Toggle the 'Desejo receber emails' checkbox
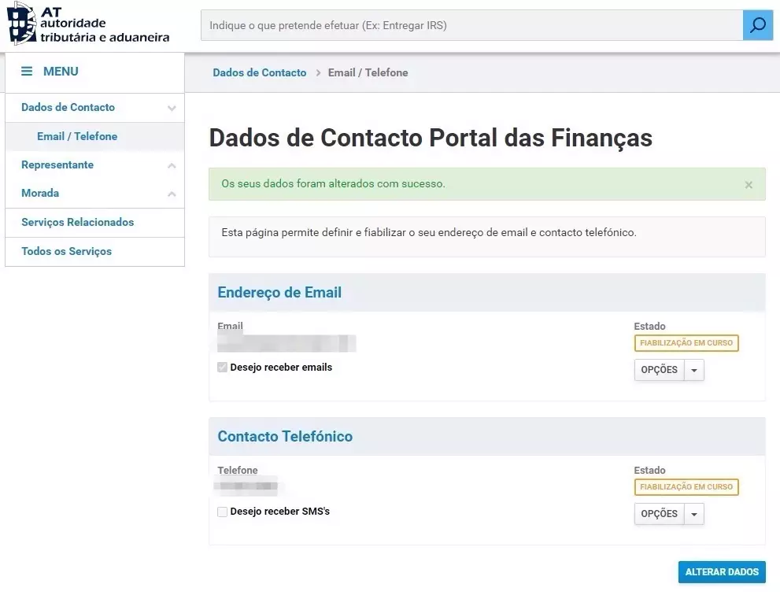 pyautogui.click(x=223, y=368)
